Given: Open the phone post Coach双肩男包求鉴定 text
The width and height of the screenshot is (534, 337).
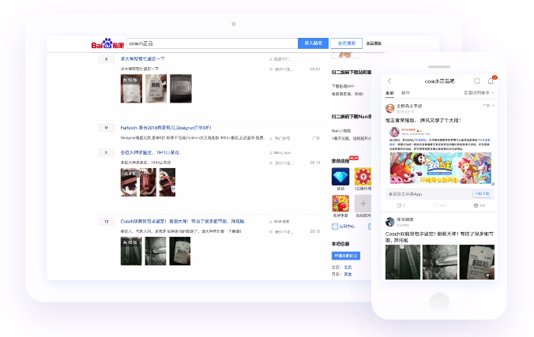Looking at the screenshot, I should click(439, 237).
